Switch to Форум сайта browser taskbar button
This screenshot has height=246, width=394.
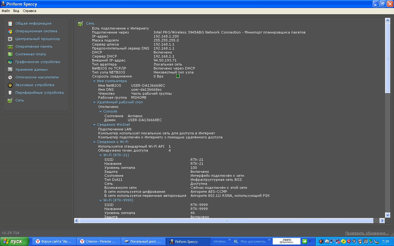point(54,241)
